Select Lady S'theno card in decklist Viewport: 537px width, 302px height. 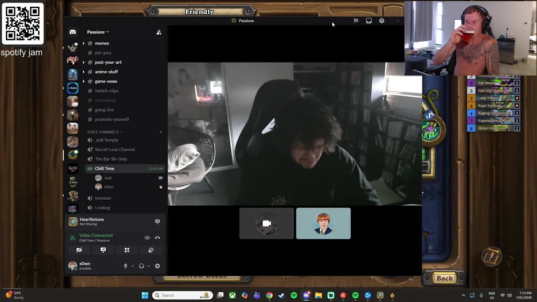(x=494, y=98)
